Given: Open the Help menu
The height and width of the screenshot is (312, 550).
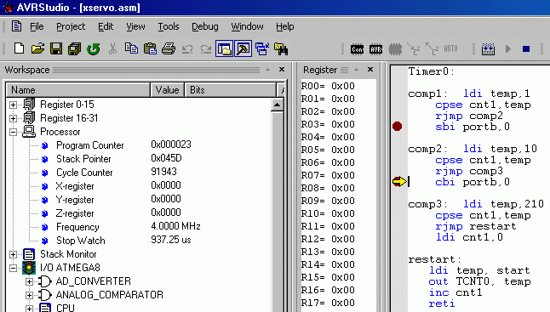Looking at the screenshot, I should [x=285, y=26].
